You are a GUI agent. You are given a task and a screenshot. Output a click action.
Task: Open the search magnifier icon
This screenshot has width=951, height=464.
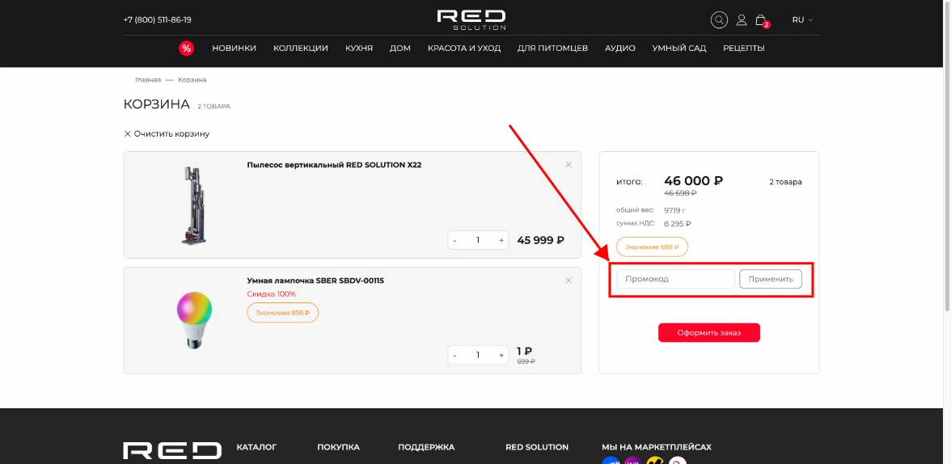point(719,20)
